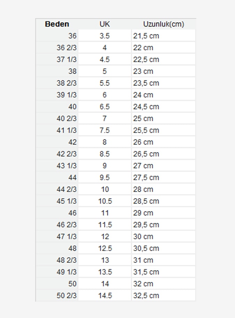The width and height of the screenshot is (235, 318).
Task: Select UK size 10.5 cell
Action: (x=105, y=201)
